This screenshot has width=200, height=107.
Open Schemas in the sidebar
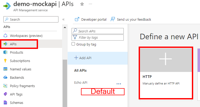point(17,103)
